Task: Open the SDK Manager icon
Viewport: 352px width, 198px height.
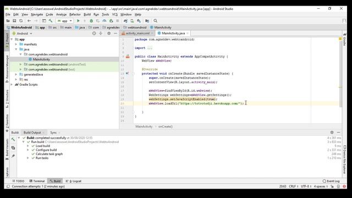Action: tap(139, 21)
